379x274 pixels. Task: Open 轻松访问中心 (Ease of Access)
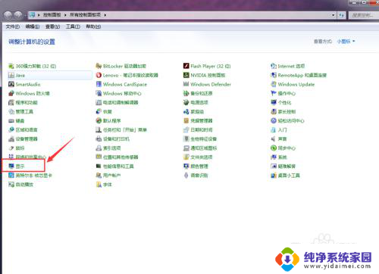(287, 120)
